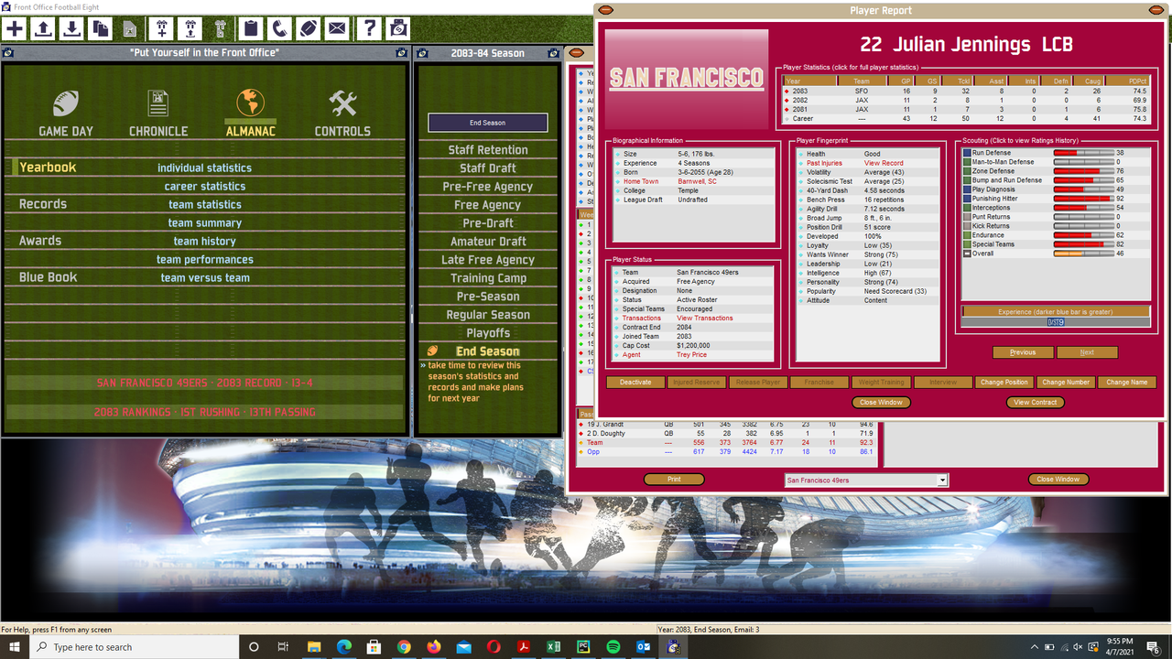Select the Almanac globe icon
The height and width of the screenshot is (659, 1172).
point(250,103)
